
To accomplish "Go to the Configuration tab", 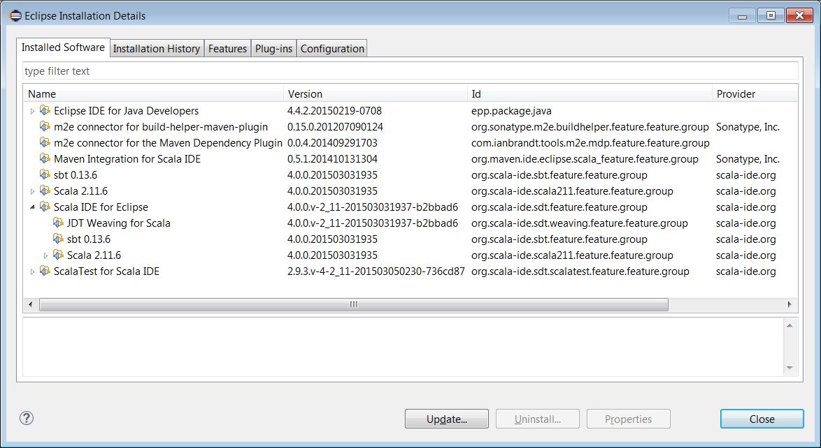I will click(x=332, y=49).
